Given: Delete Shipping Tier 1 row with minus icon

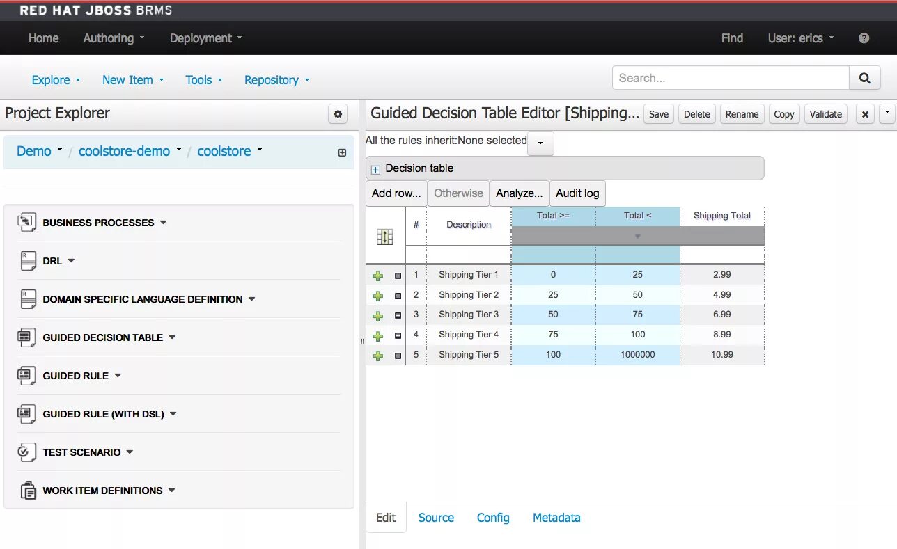Looking at the screenshot, I should [398, 276].
